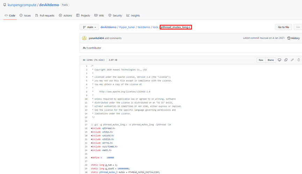This screenshot has width=302, height=174.
Task: Open file in GitHub Desktop icon
Action: pyautogui.click(x=279, y=60)
